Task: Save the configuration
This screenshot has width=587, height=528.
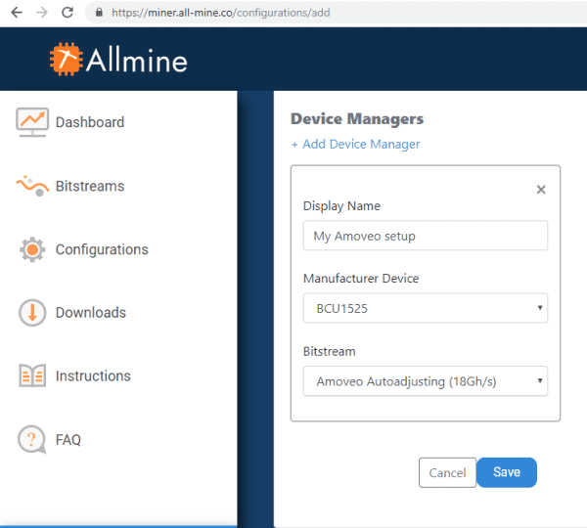Action: [507, 472]
